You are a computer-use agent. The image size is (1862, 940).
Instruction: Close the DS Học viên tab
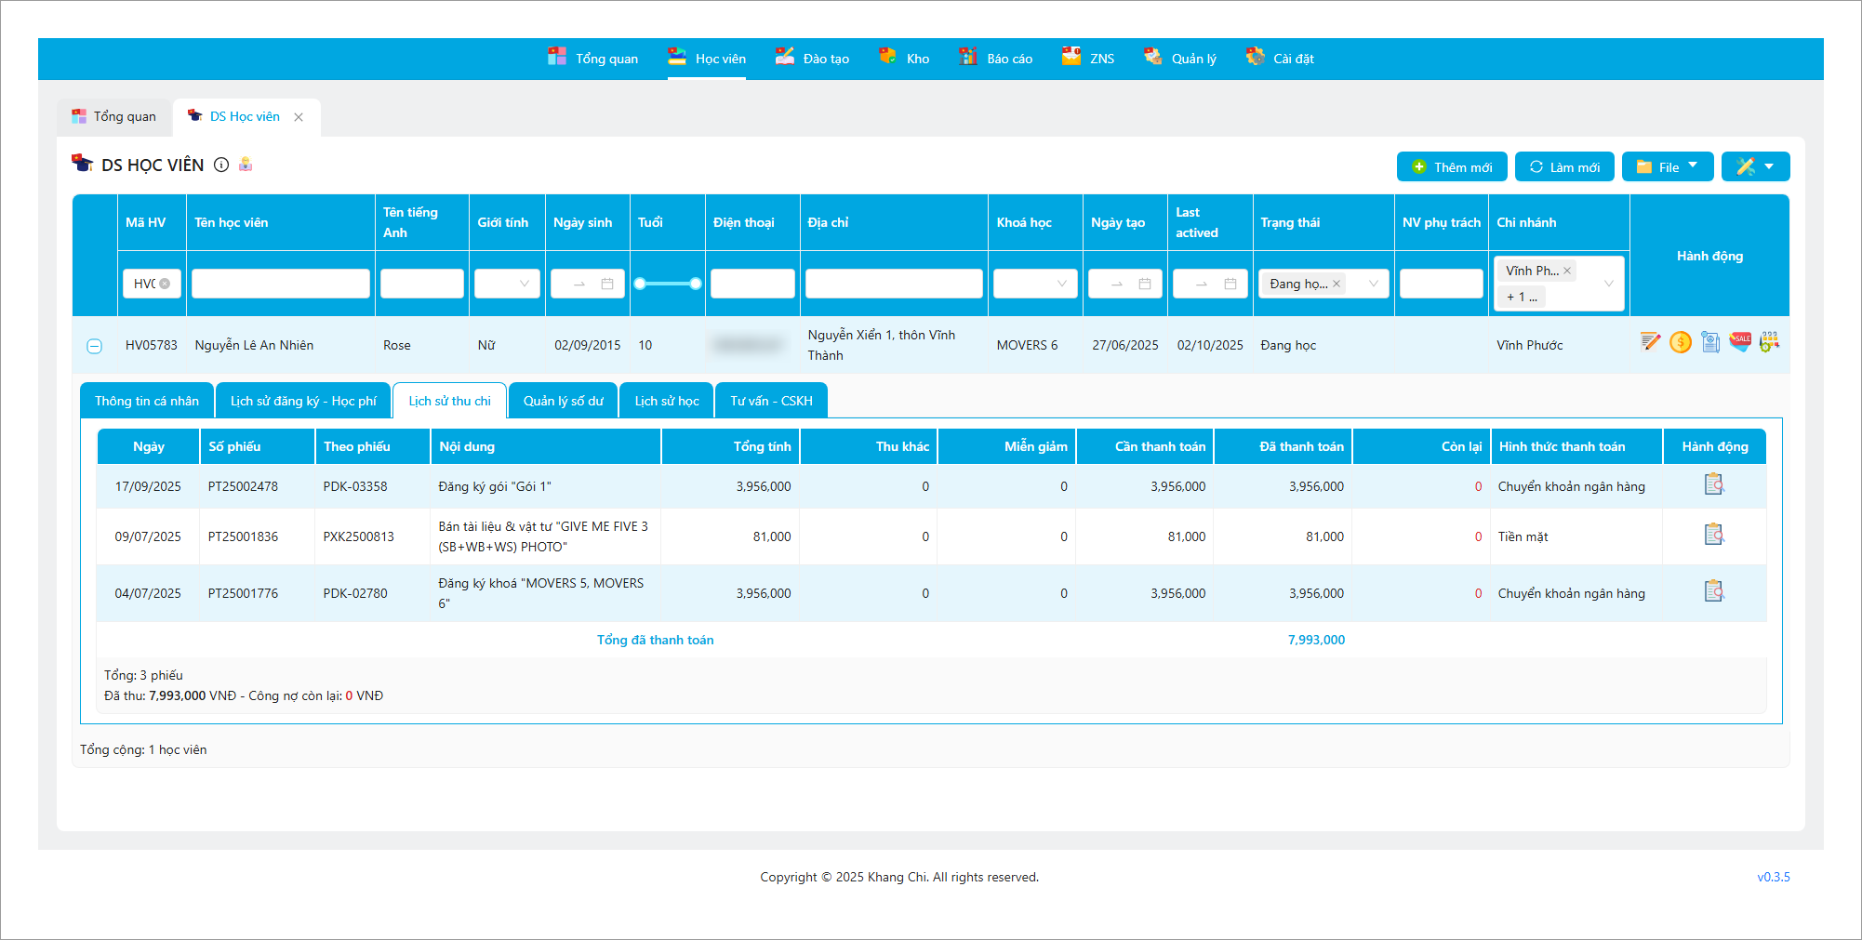(299, 117)
